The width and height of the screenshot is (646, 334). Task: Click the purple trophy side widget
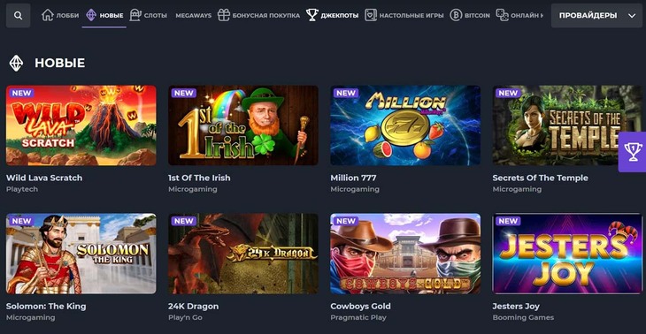[632, 152]
